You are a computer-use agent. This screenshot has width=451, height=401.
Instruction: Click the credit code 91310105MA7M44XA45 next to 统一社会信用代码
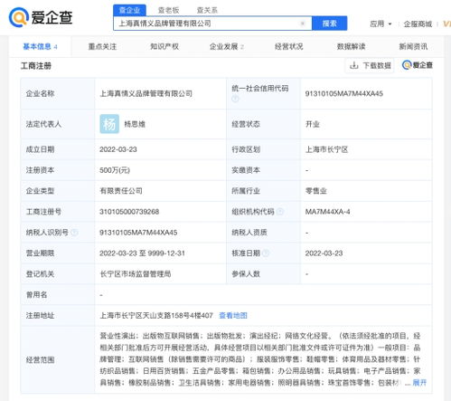344,93
